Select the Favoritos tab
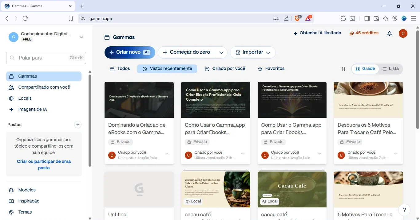The width and height of the screenshot is (420, 220). click(x=271, y=69)
